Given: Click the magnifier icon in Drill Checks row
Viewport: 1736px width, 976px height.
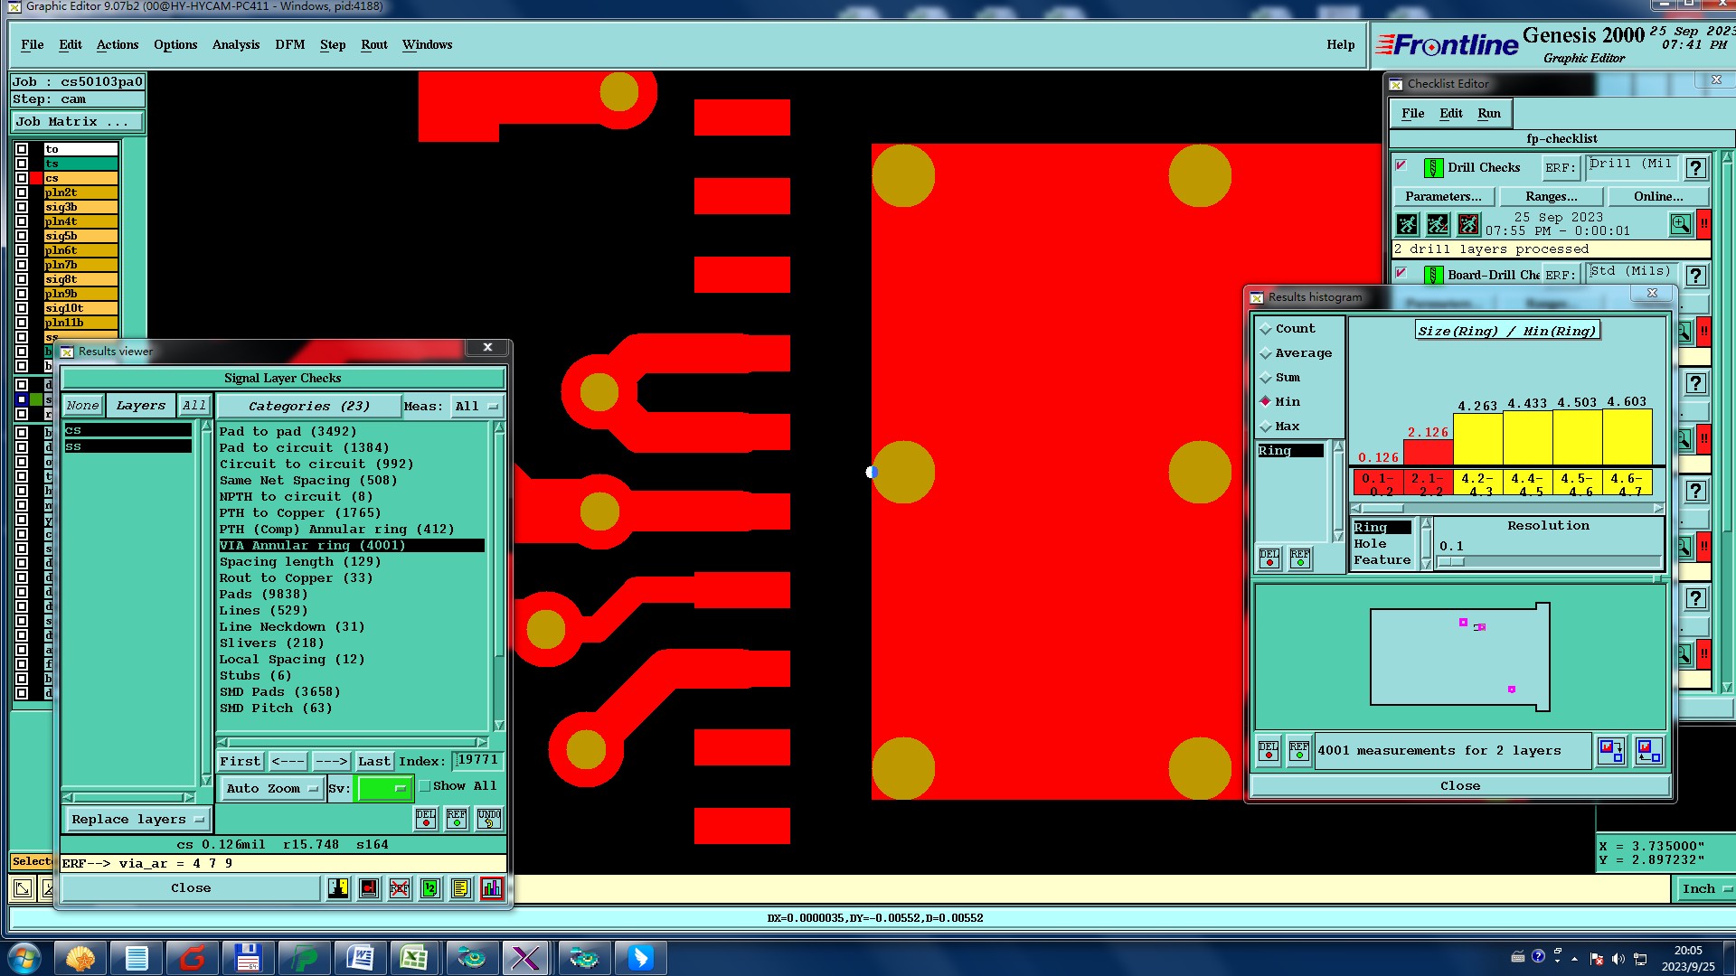Looking at the screenshot, I should coord(1680,224).
